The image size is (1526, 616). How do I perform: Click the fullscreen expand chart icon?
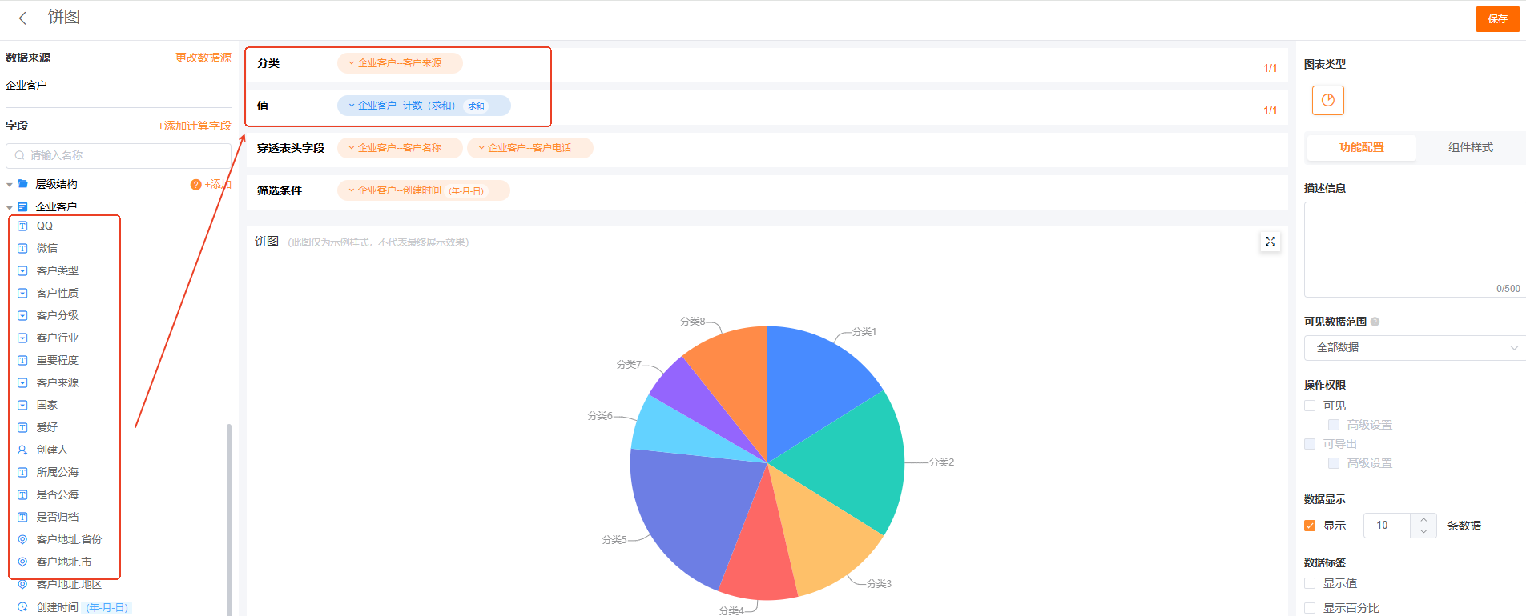click(x=1270, y=241)
